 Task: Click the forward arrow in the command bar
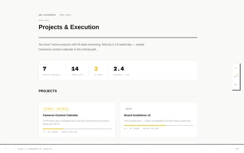(11, 149)
